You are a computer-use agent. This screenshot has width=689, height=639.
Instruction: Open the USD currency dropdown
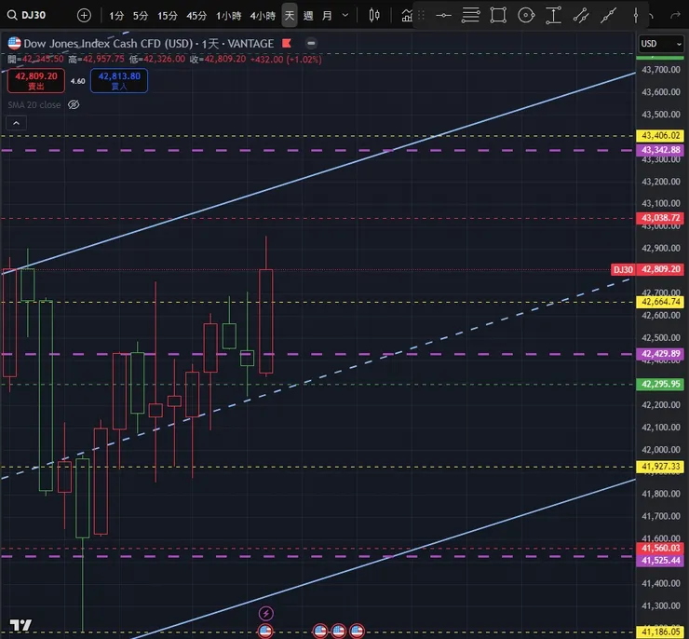click(x=661, y=44)
